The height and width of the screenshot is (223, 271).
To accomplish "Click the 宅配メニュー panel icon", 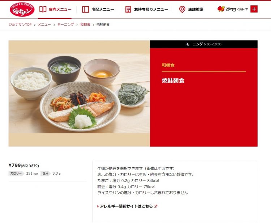I will [85, 9].
